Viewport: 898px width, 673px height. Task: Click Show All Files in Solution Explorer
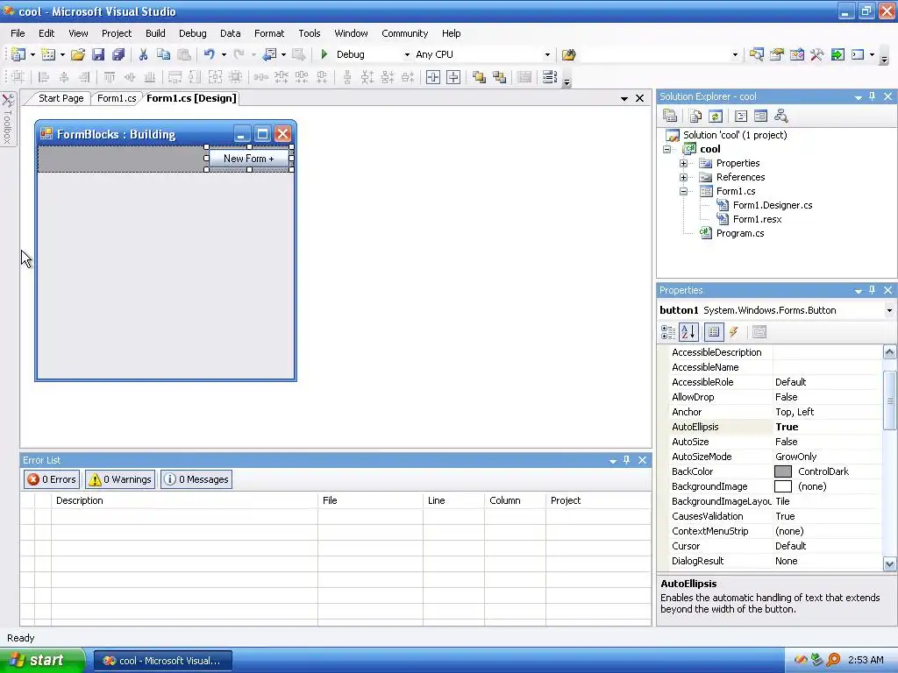(695, 117)
